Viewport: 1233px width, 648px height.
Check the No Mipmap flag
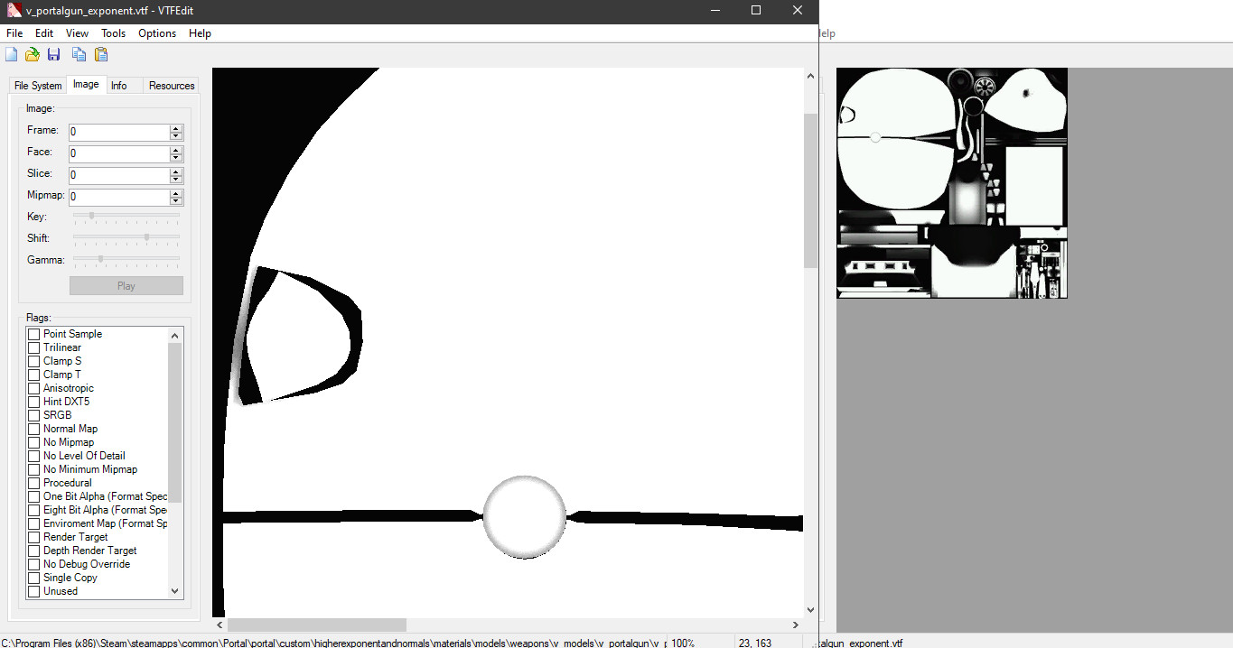pos(34,442)
